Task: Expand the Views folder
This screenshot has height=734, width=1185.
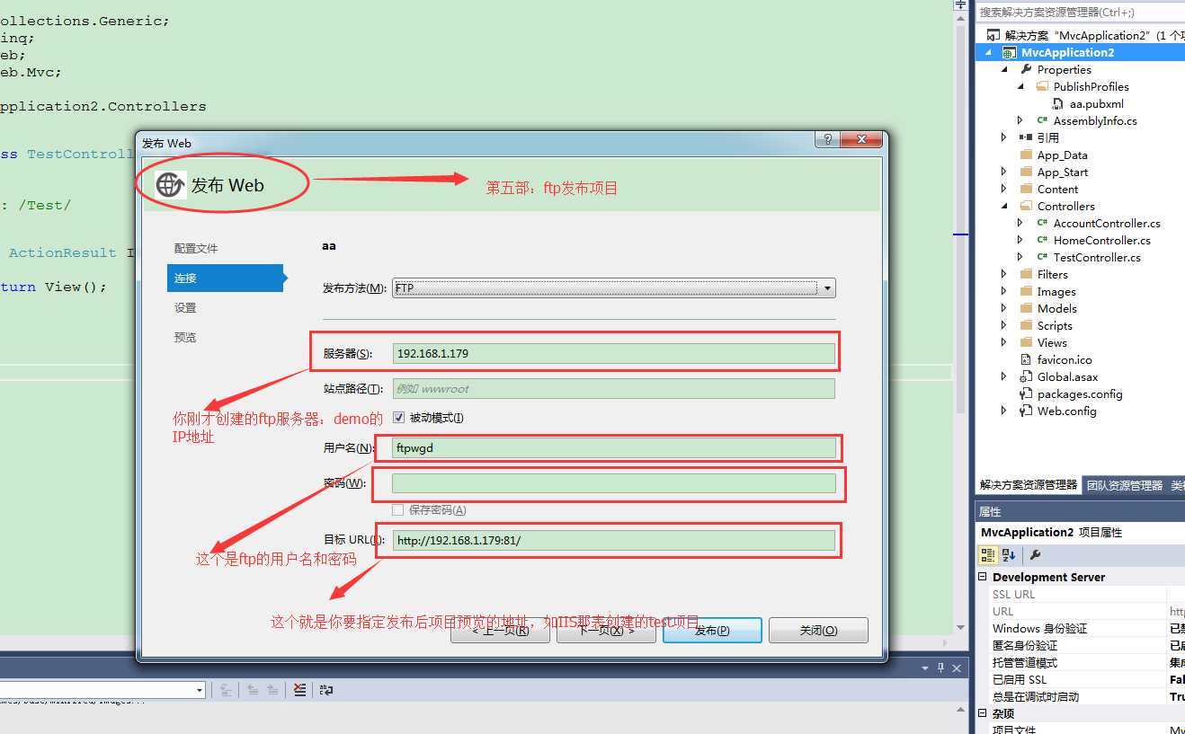Action: point(1004,342)
